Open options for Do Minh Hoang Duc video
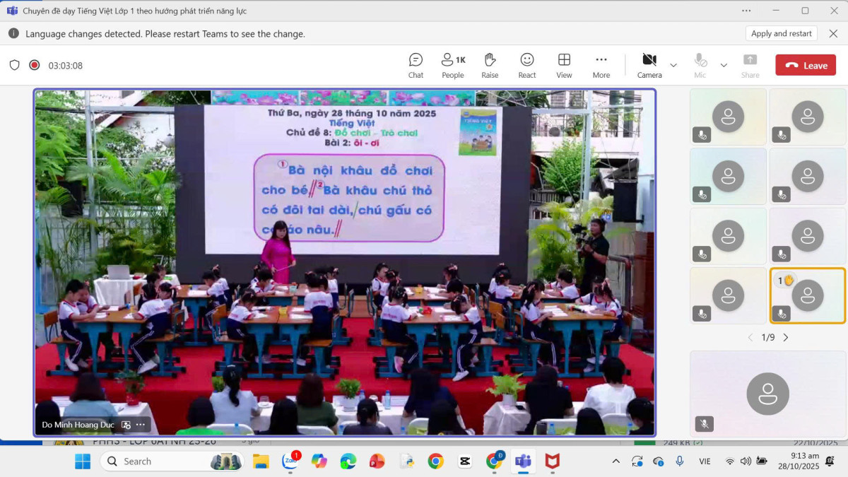 [x=141, y=425]
